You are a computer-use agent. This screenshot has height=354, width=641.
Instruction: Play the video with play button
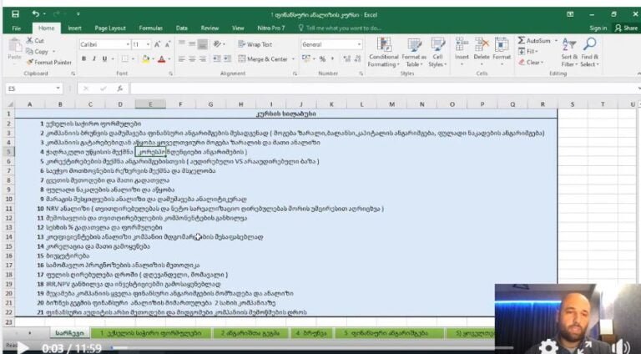click(23, 348)
